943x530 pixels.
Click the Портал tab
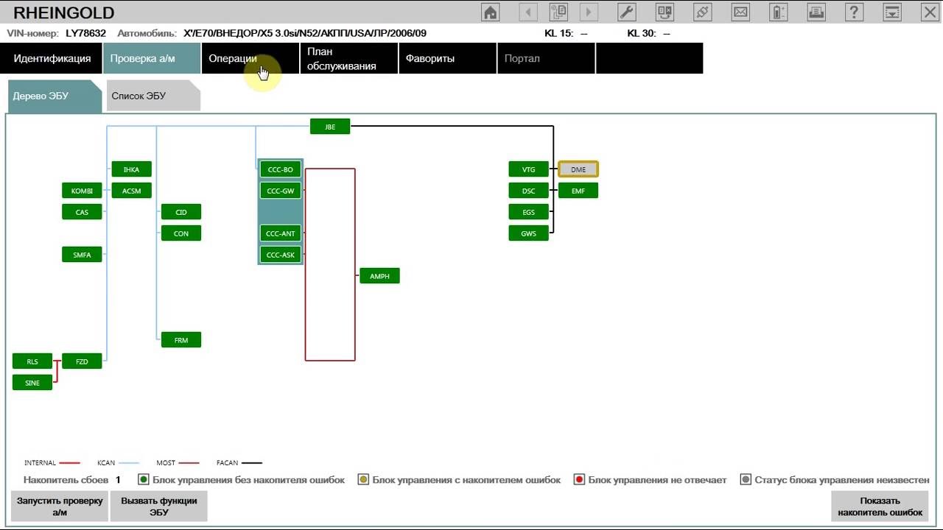click(547, 58)
